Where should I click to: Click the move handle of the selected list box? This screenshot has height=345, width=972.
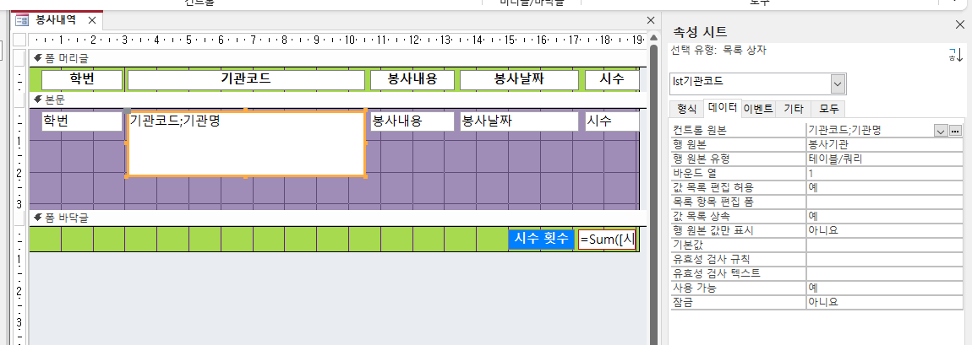[128, 112]
